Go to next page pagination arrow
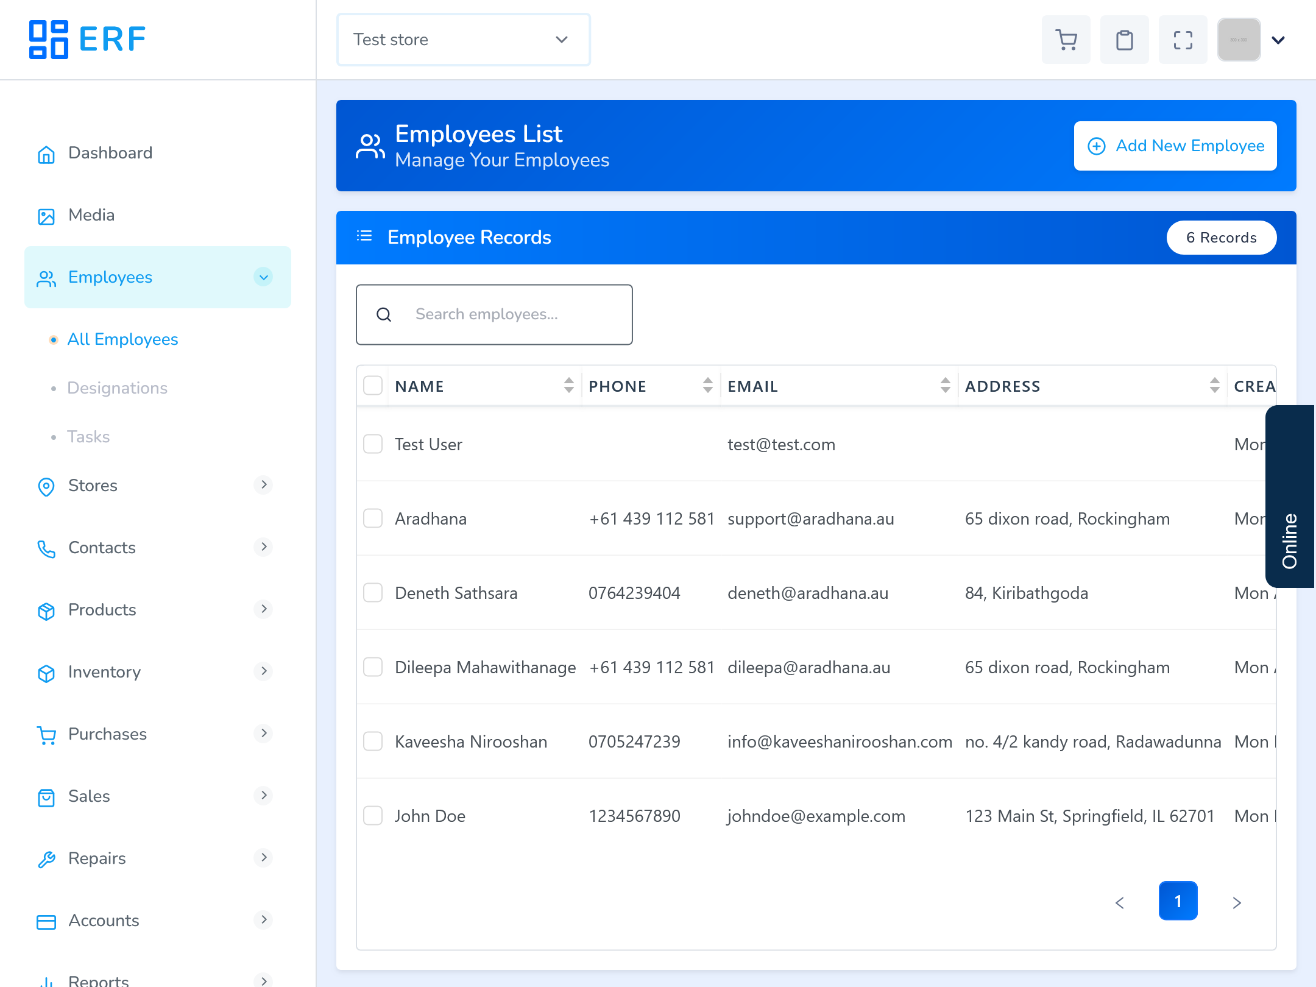 [1236, 902]
